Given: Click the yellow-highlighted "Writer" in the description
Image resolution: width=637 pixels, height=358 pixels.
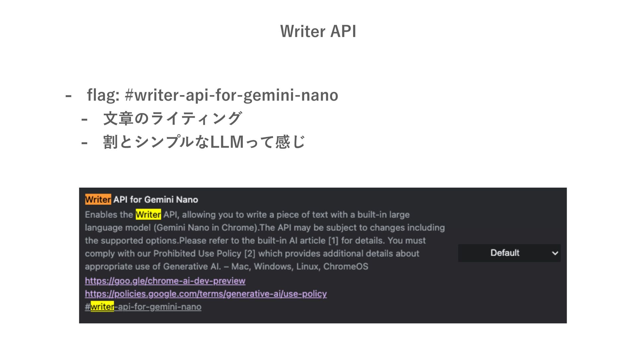Looking at the screenshot, I should click(x=148, y=214).
